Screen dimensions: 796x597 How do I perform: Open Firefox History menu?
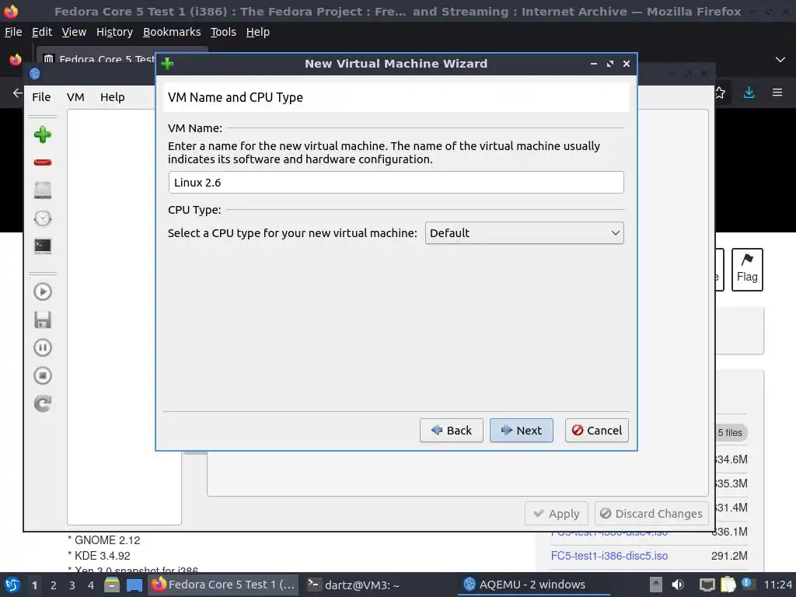pos(114,32)
